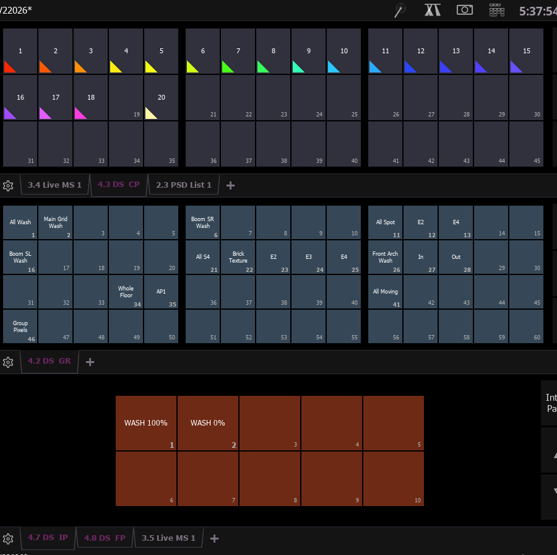
Task: Select the Boom SL Wash group
Action: [20, 257]
